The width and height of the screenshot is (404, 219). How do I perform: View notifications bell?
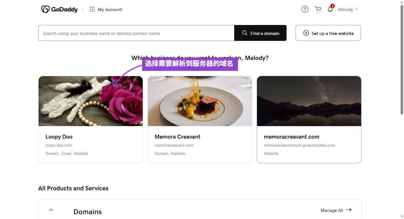(330, 9)
